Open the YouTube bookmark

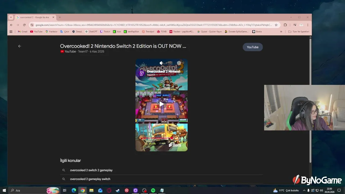point(36,32)
